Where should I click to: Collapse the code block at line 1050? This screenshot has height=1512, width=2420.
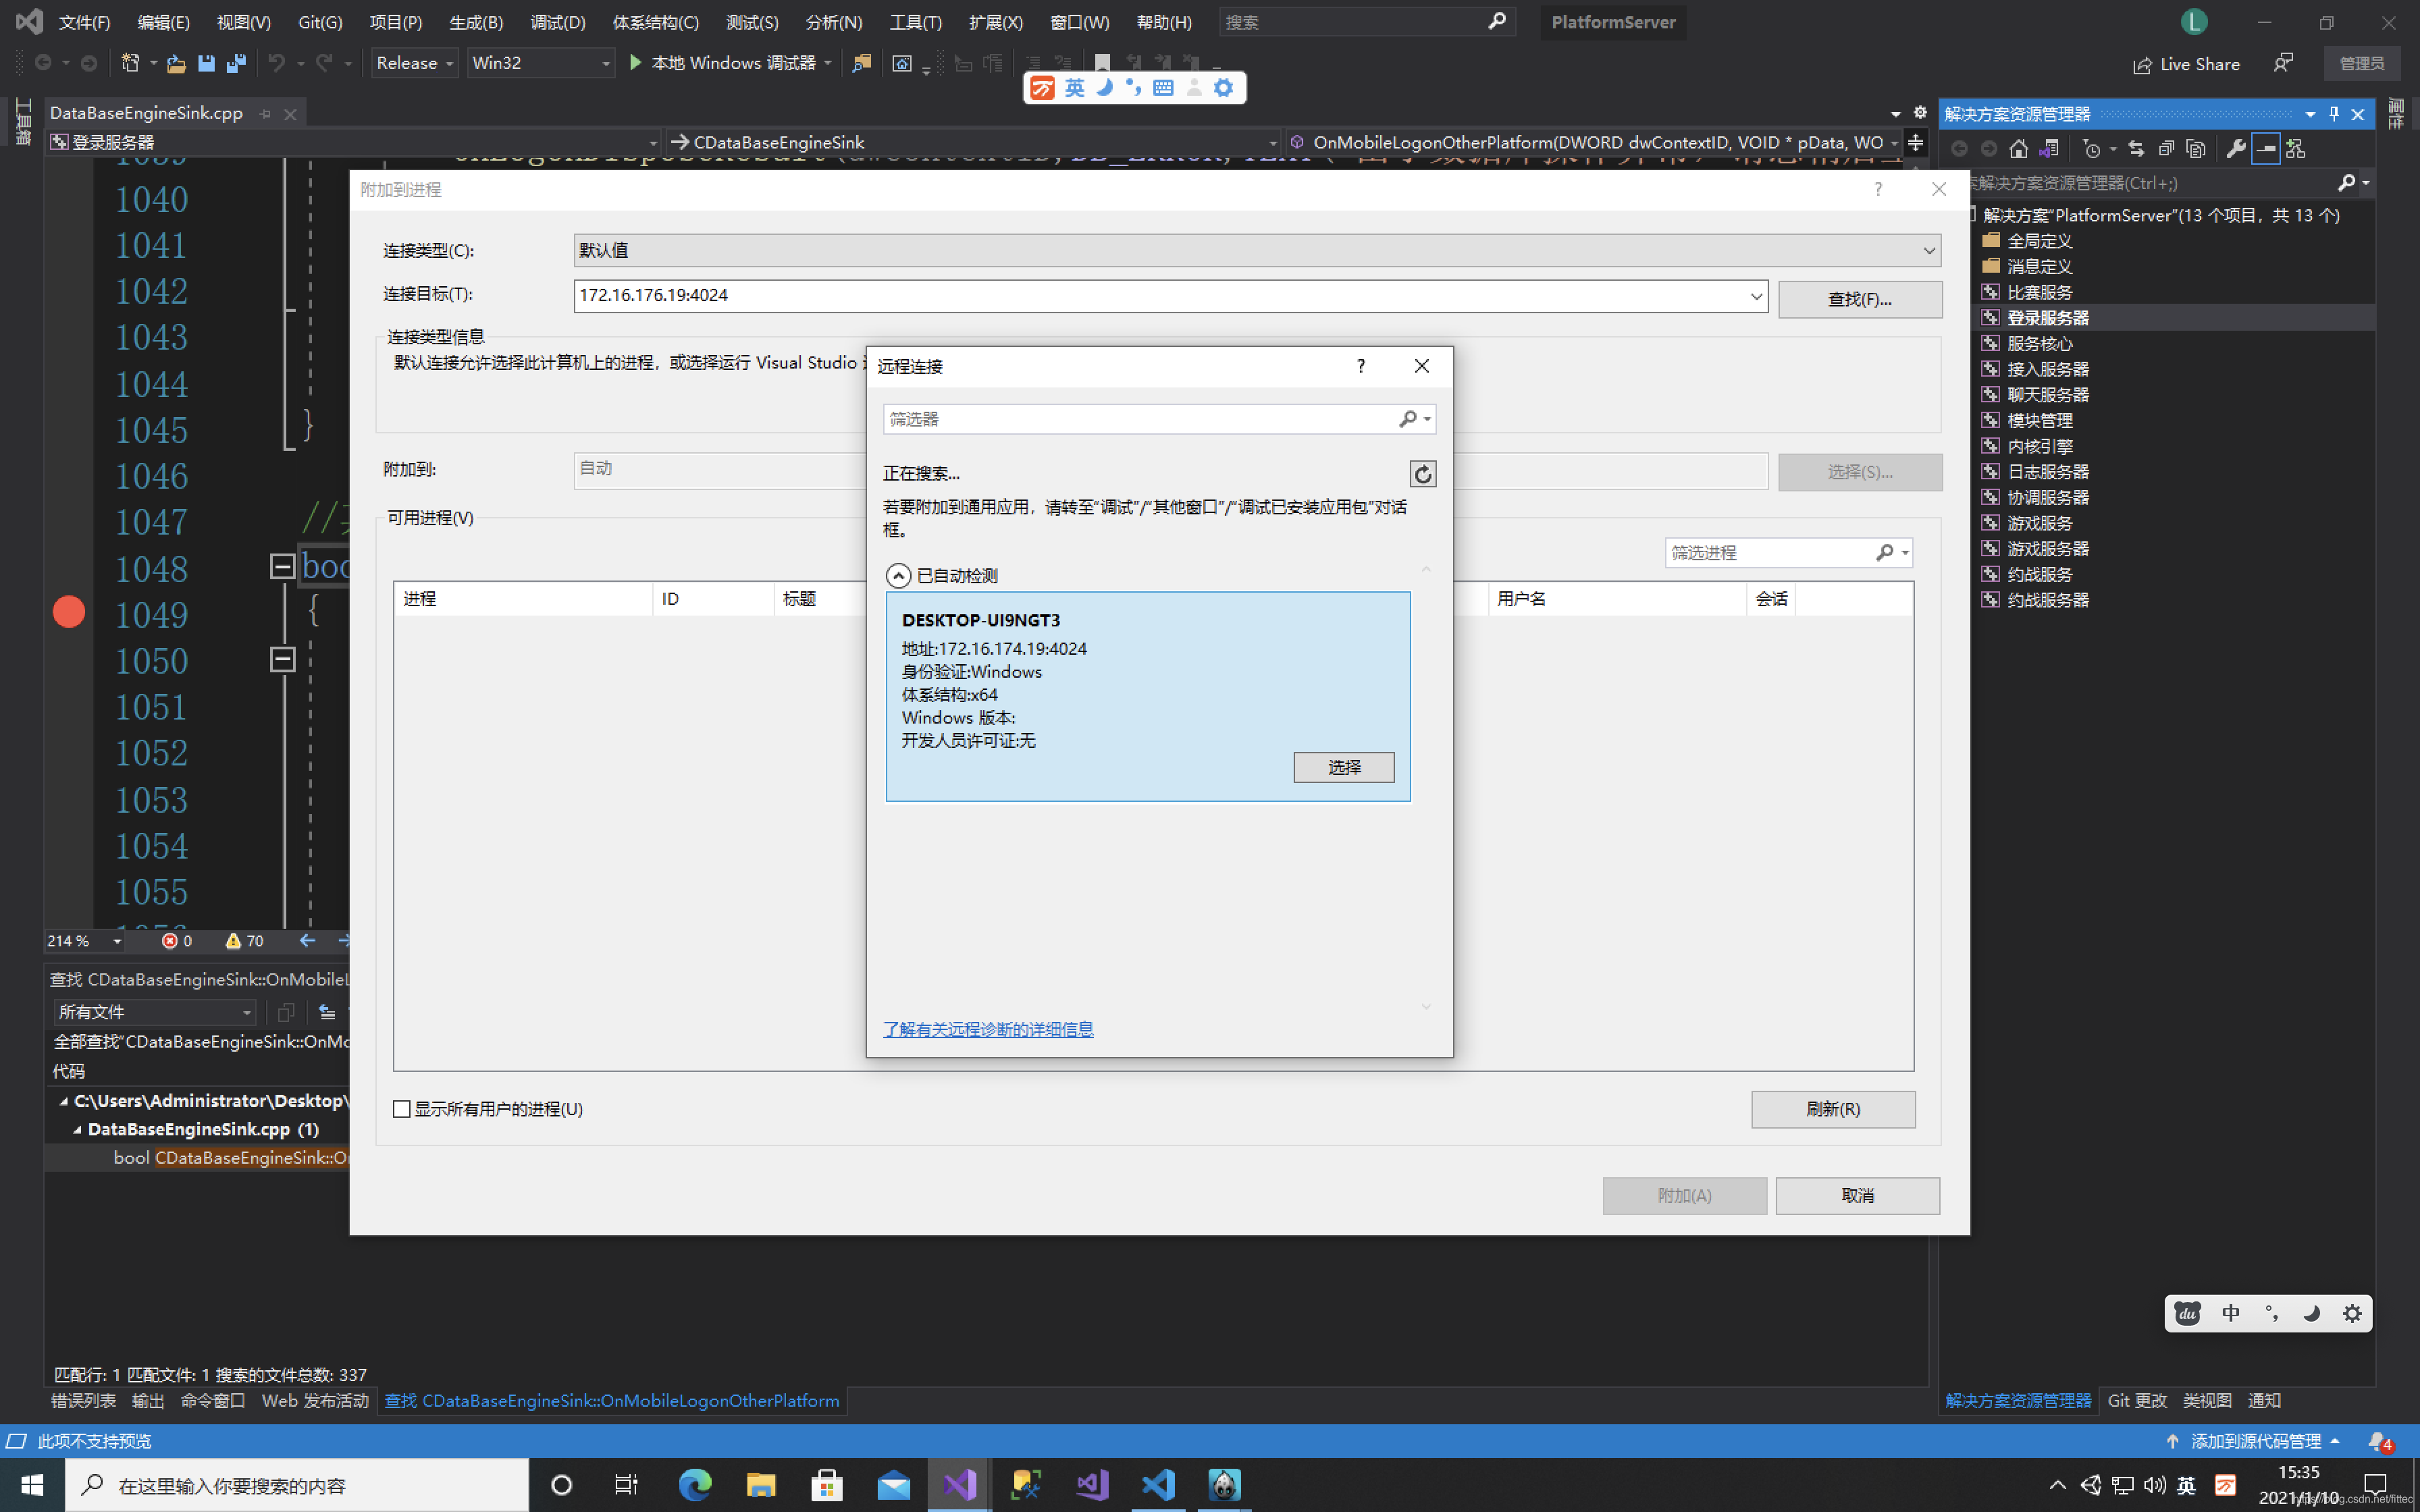tap(283, 659)
